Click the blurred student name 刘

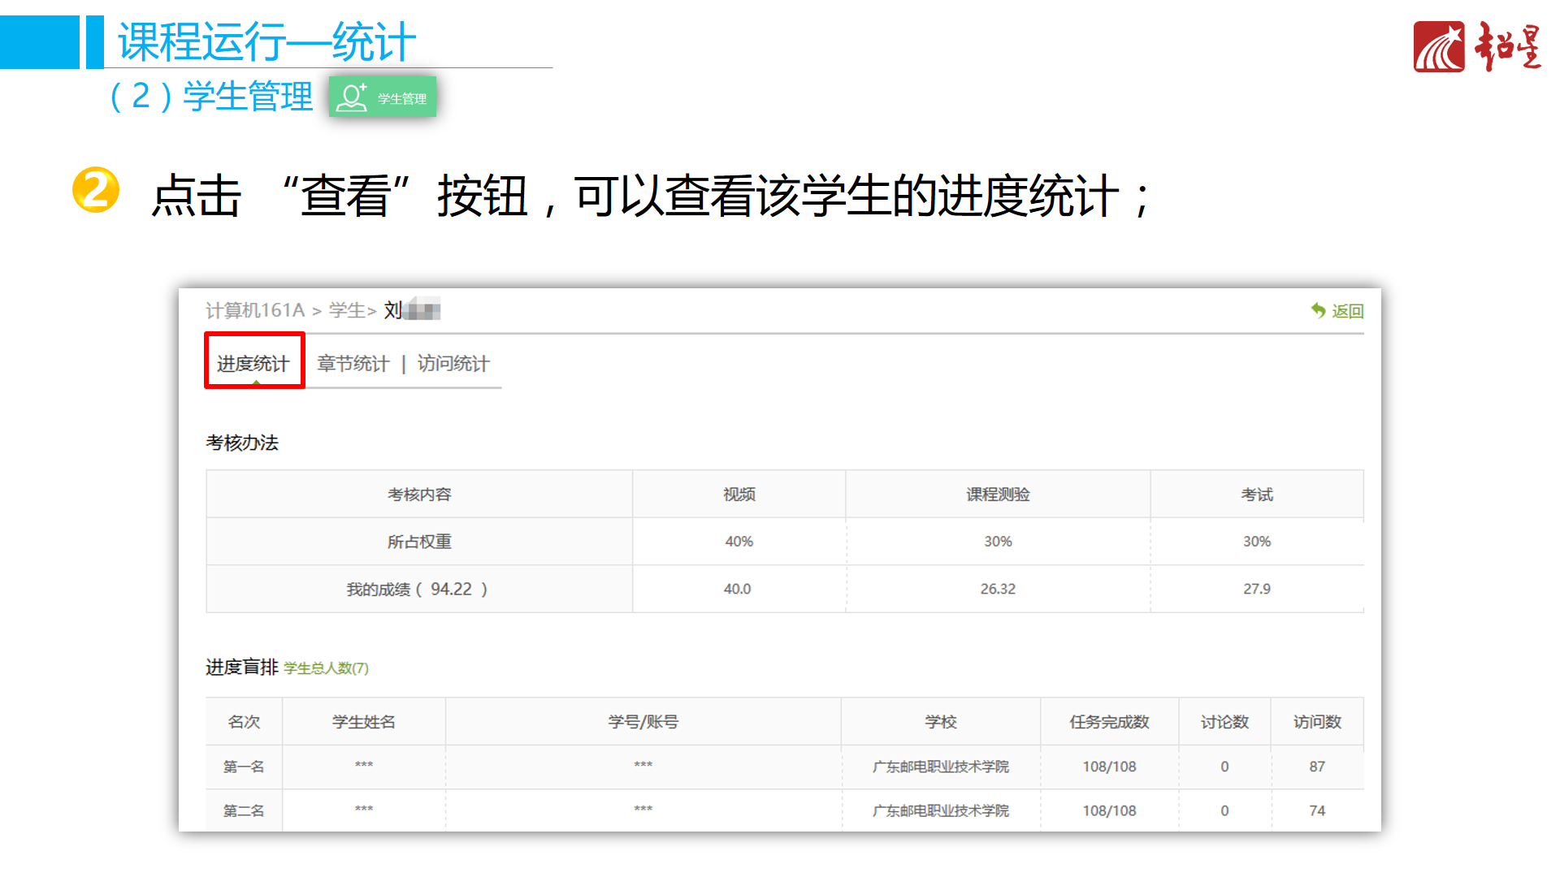(413, 309)
